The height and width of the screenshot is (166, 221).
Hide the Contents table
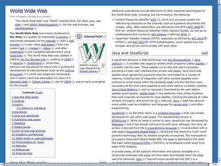39,93
